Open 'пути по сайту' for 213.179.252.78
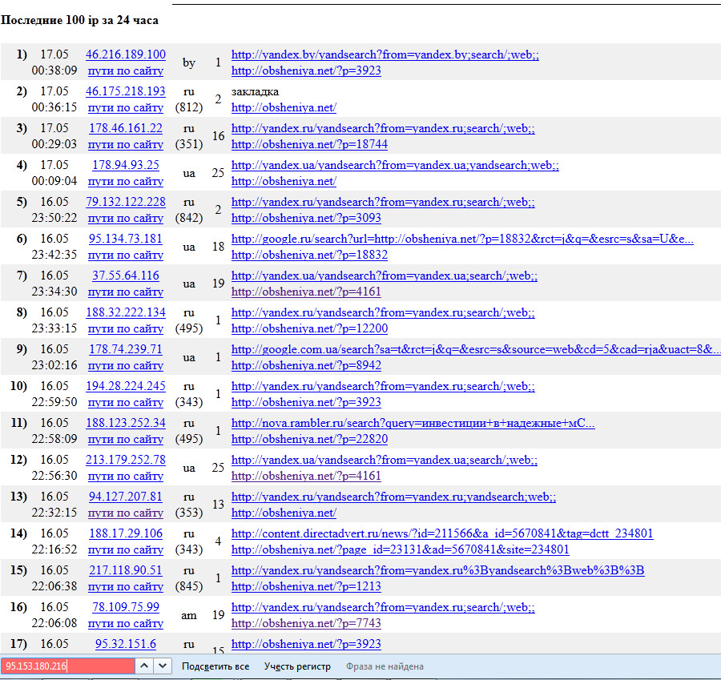The image size is (721, 680). [x=126, y=476]
